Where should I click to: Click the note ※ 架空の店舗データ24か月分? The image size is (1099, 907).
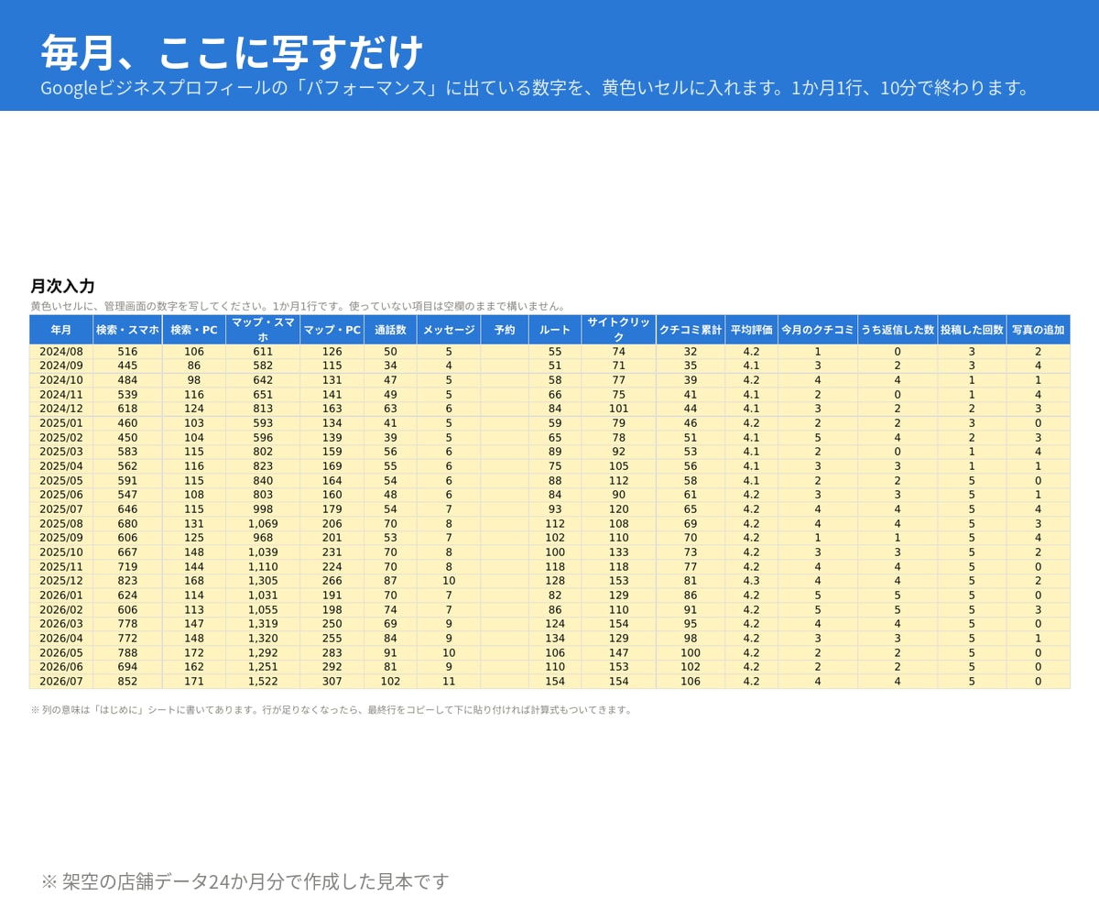click(245, 881)
